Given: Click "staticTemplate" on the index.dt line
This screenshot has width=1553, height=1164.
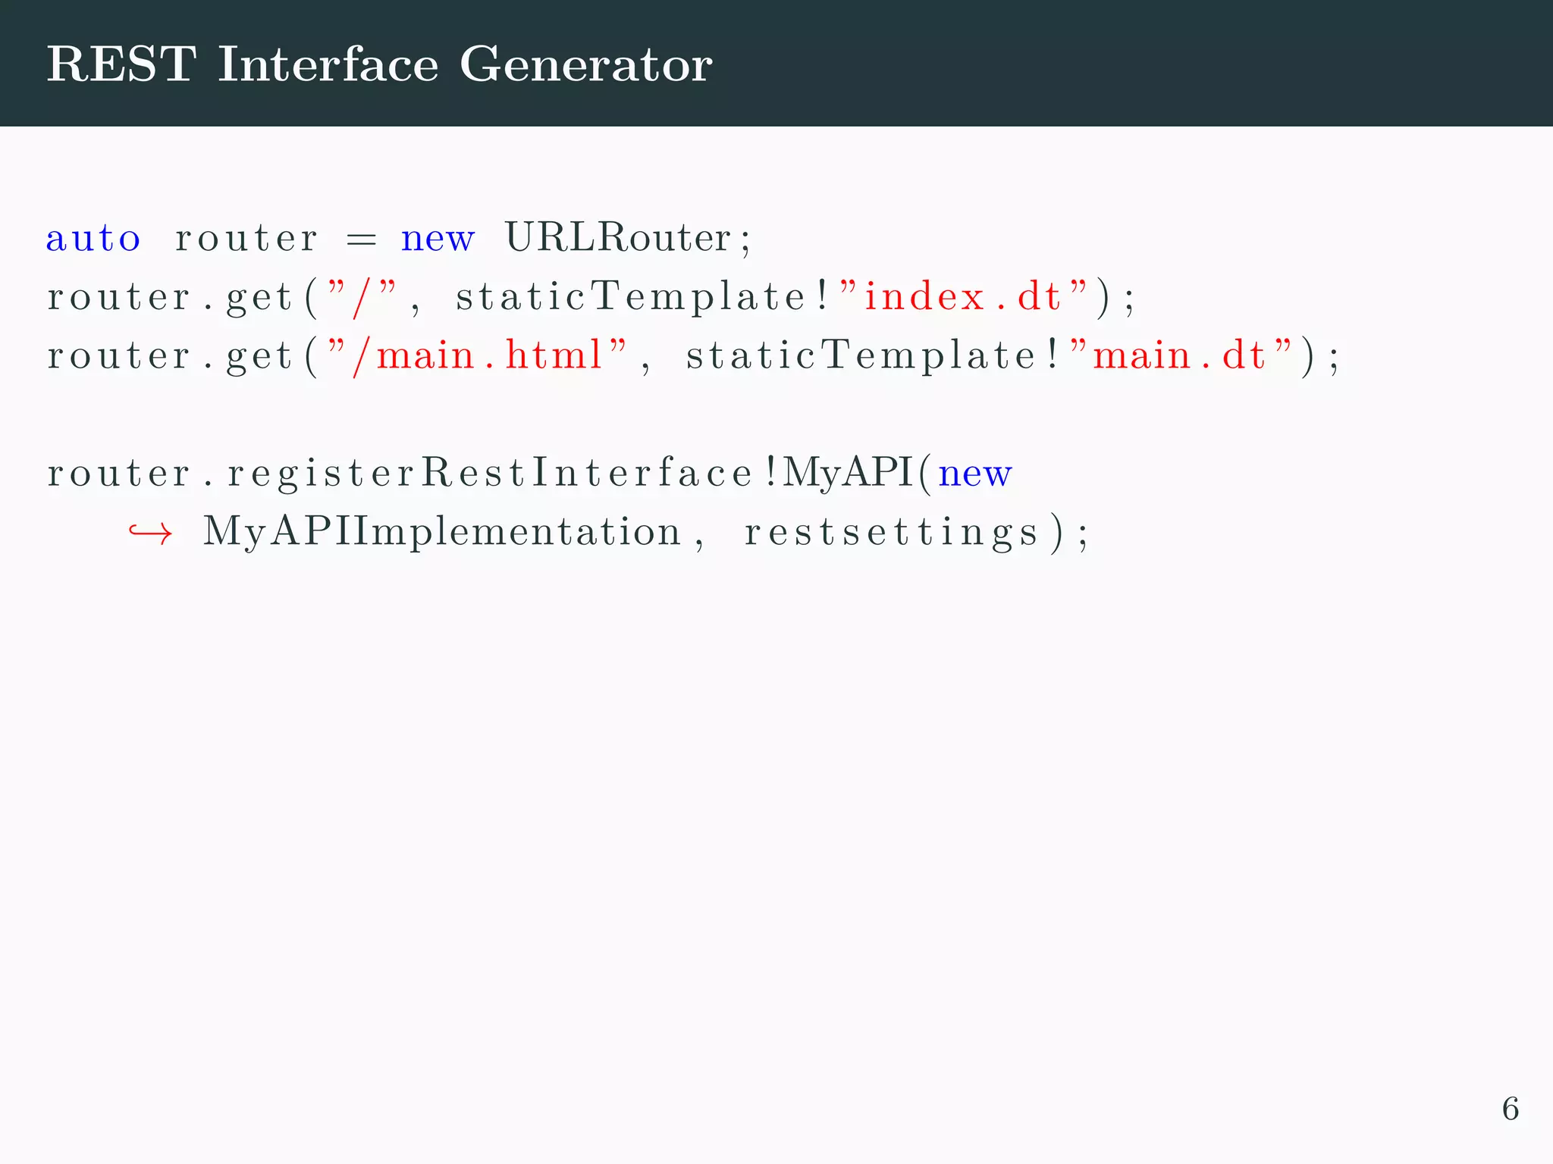Looking at the screenshot, I should pyautogui.click(x=631, y=296).
